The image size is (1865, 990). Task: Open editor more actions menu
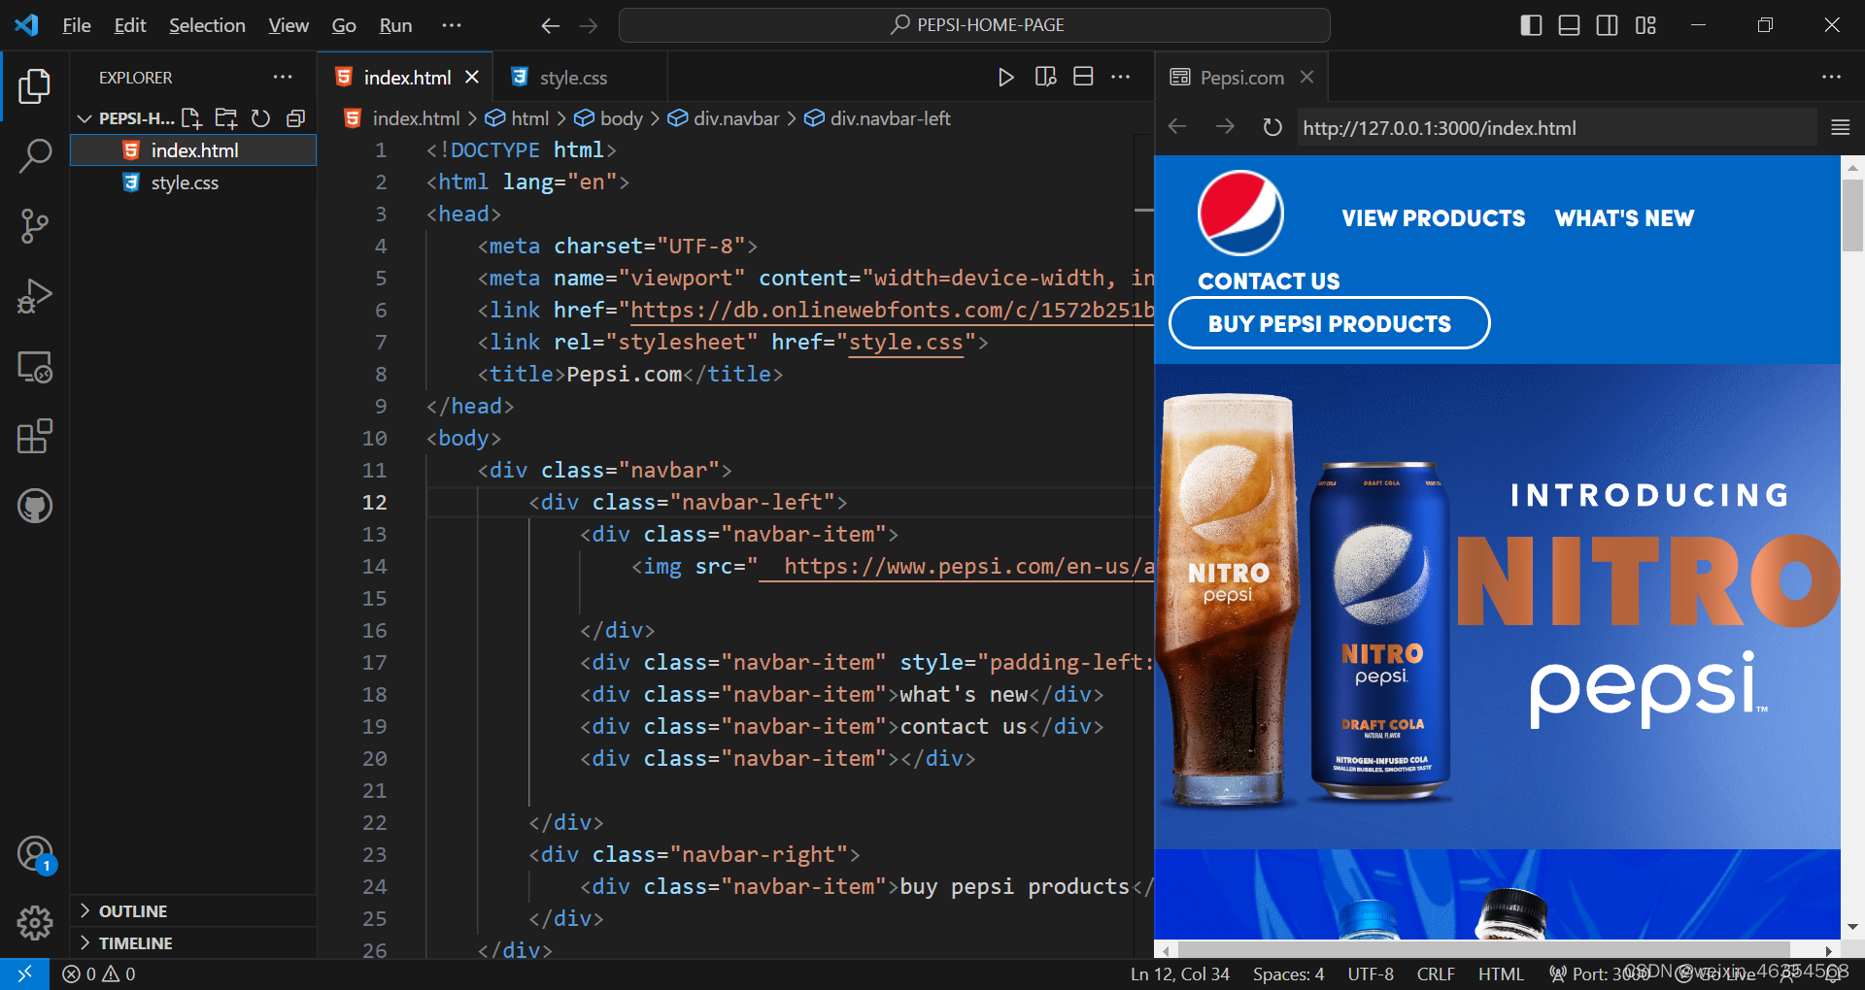tap(1120, 77)
